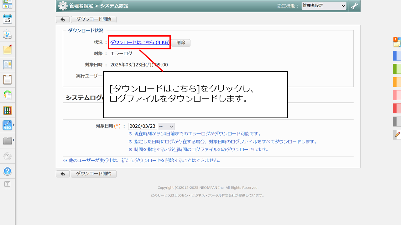Open the calendar icon showing 15
Viewport: 401px width, 225px height.
8,19
